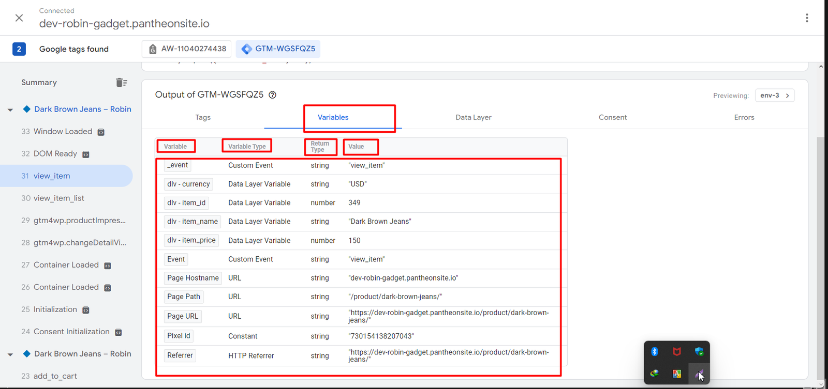The image size is (828, 389).
Task: Open the dlv - currency variable
Action: coord(188,184)
